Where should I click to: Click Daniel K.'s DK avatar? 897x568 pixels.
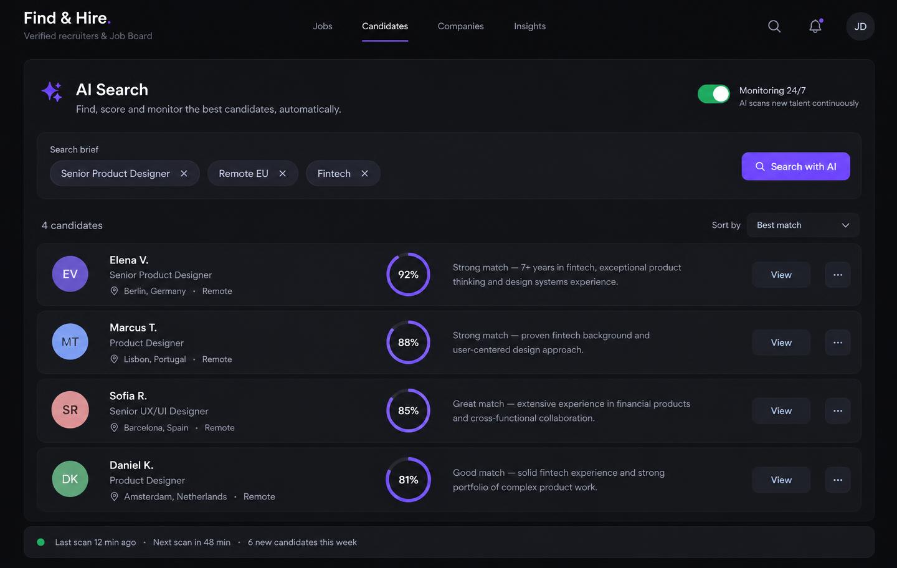pos(70,479)
